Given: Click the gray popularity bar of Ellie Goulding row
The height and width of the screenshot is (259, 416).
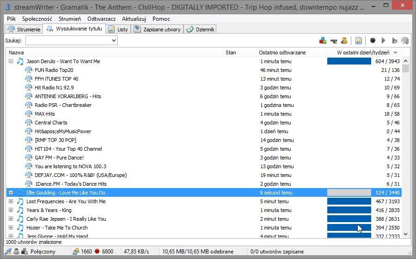Looking at the screenshot, I should pyautogui.click(x=349, y=193).
